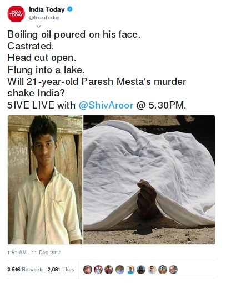
Task: Open eighth liker avatar in row
Action: (163, 270)
